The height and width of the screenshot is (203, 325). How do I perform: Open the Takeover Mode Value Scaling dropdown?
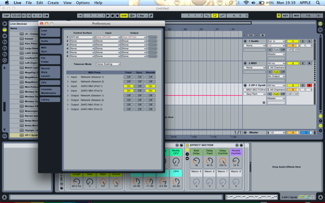click(x=108, y=64)
